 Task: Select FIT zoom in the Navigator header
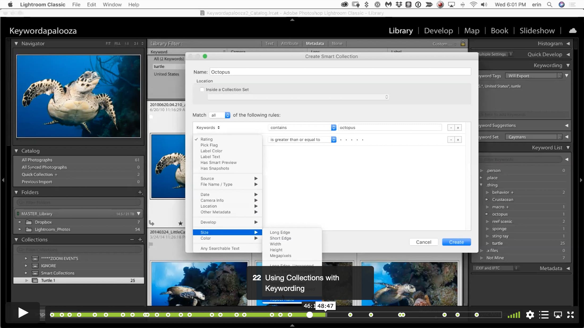click(x=108, y=43)
